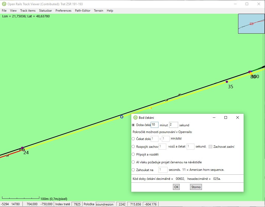Select the purple waypoint dot labeled 35

click(x=227, y=82)
